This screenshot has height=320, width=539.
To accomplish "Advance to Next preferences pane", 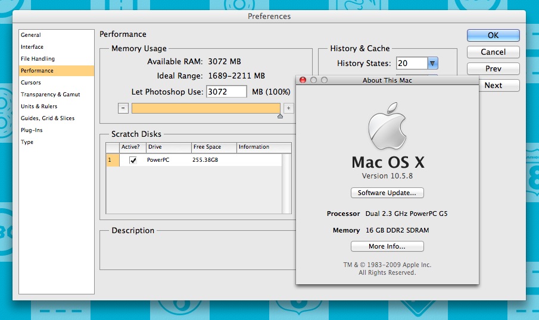I will (x=499, y=85).
